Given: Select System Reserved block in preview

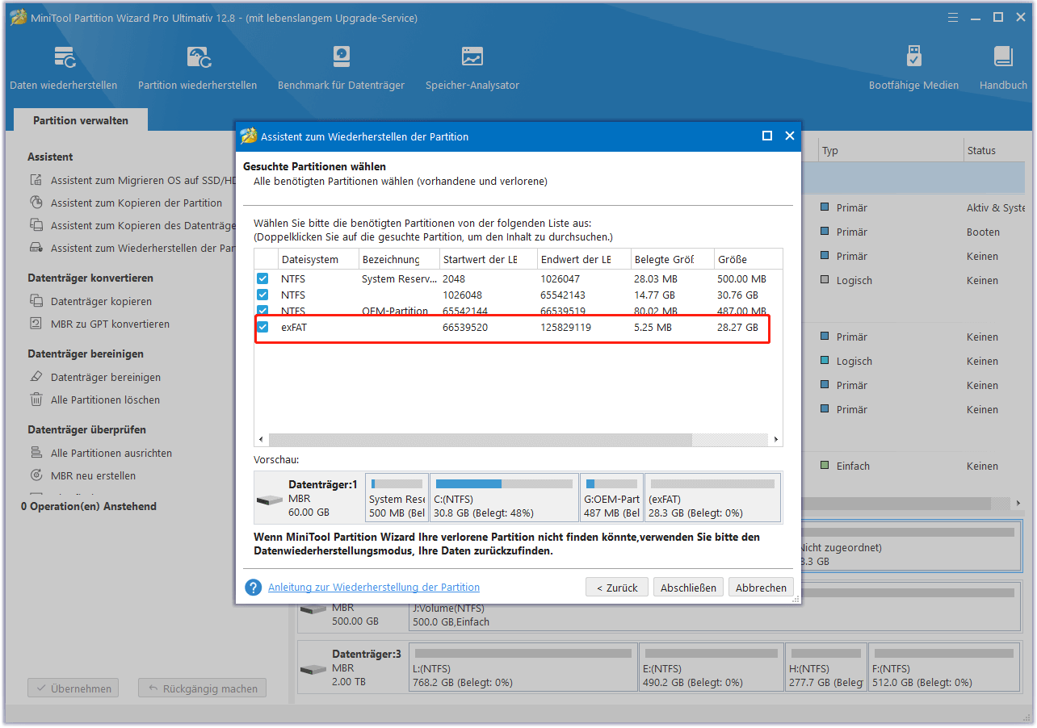Looking at the screenshot, I should [397, 498].
